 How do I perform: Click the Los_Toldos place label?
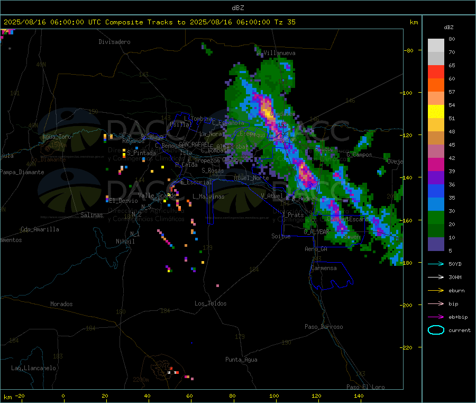tap(210, 303)
